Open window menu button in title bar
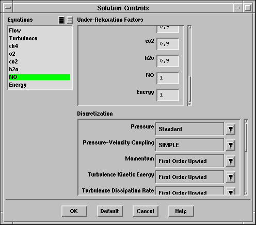Viewport: 256px width, 225px height. [8, 8]
